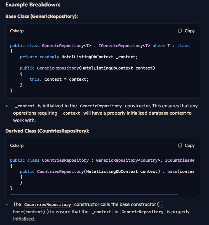The height and width of the screenshot is (225, 209).
Task: Click the horizontal scrollbar under the CountriesRepository code
Action: click(x=94, y=195)
